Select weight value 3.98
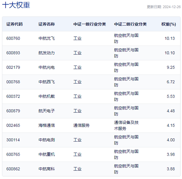Image resolution: width=182 pixels, height=179 pixels. 171,154
